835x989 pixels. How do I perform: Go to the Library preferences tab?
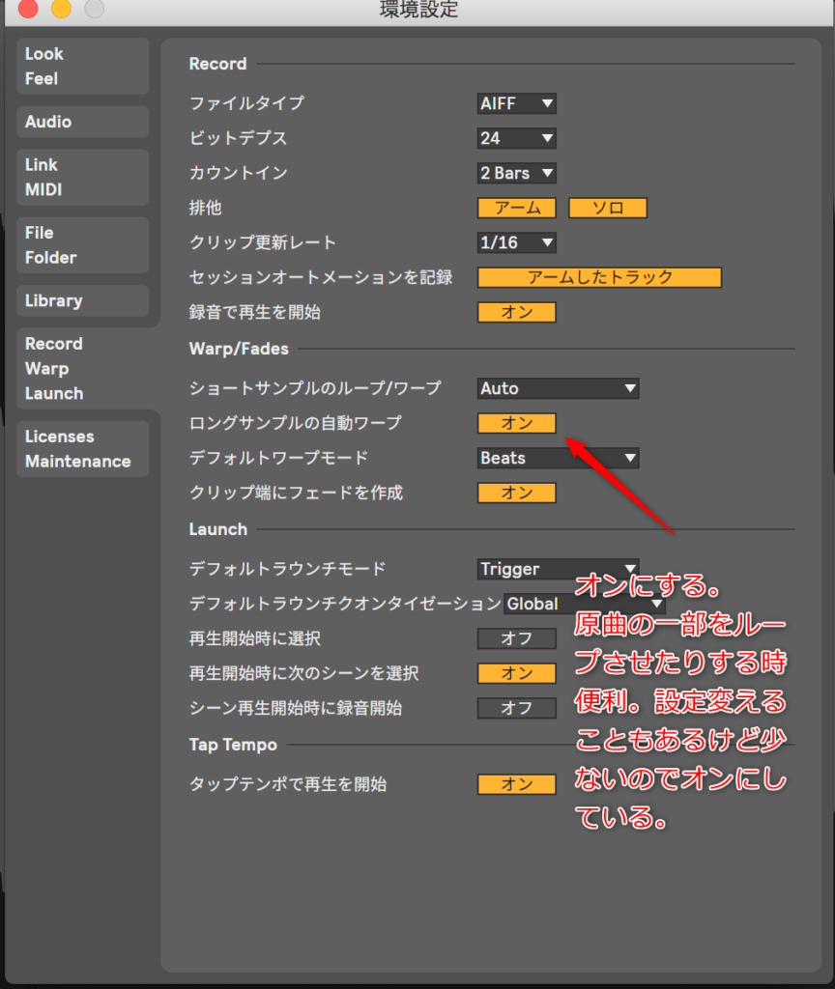point(82,300)
